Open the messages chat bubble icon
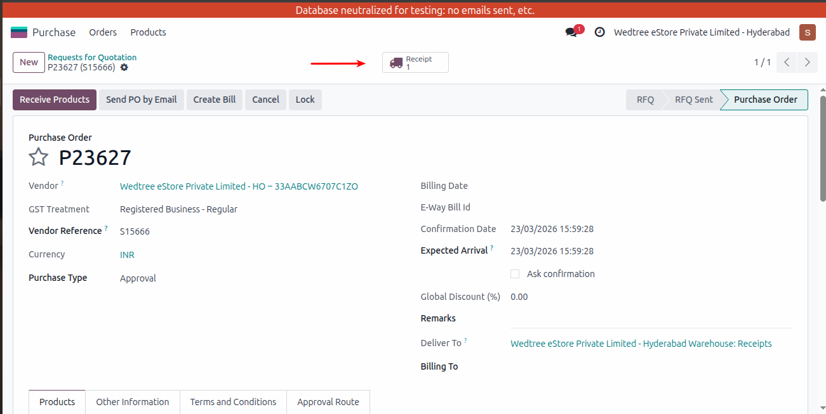The height and width of the screenshot is (414, 826). (571, 32)
